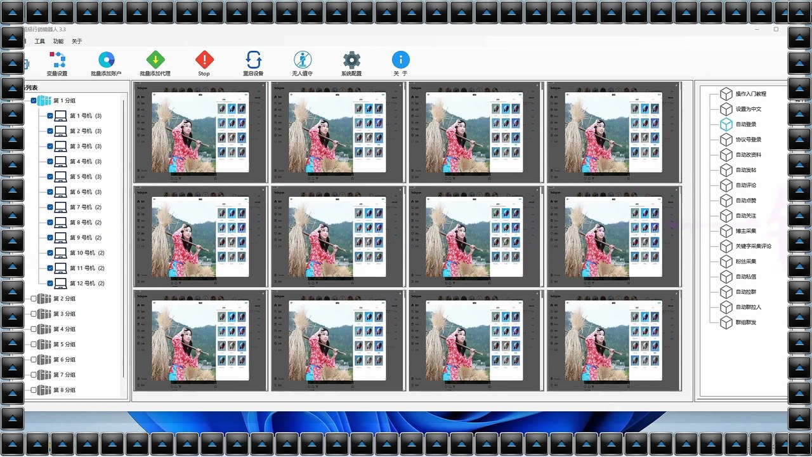Open the 变量设置 toolbar icon

(57, 60)
